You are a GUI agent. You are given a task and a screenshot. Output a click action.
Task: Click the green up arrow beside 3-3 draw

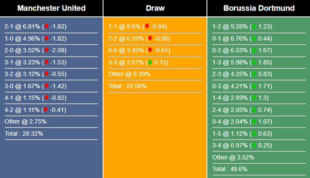coord(151,62)
